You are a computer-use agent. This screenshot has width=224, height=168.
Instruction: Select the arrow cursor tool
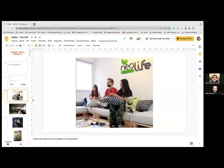pyautogui.click(x=36, y=45)
